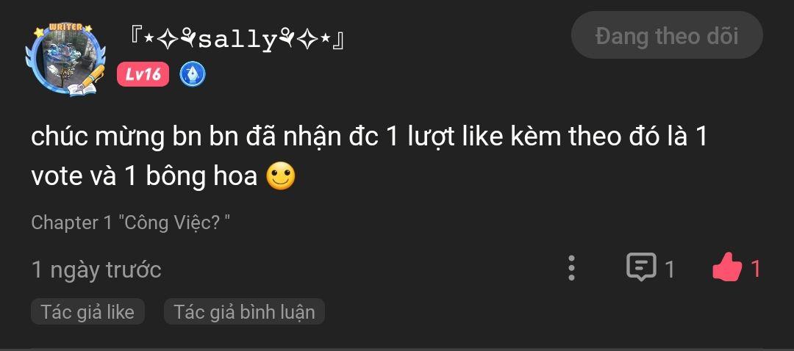Viewport: 794px width, 351px height.
Task: Click the "Tác giả bình luận" tag
Action: (244, 311)
